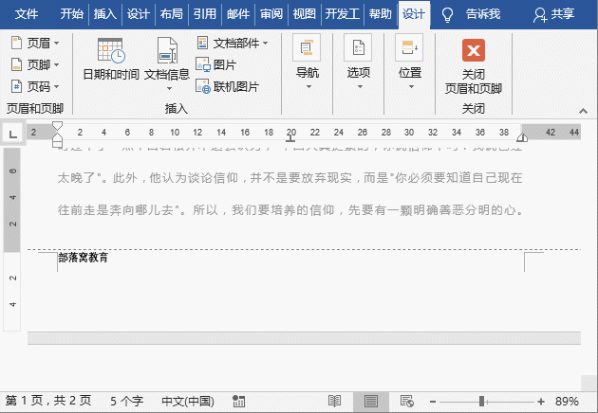Click the vertical ruler on the left

[x=11, y=239]
